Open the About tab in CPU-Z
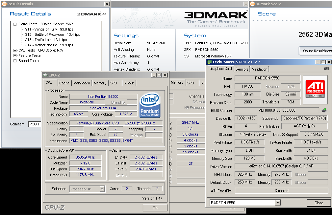The width and height of the screenshot is (332, 215). [129, 83]
